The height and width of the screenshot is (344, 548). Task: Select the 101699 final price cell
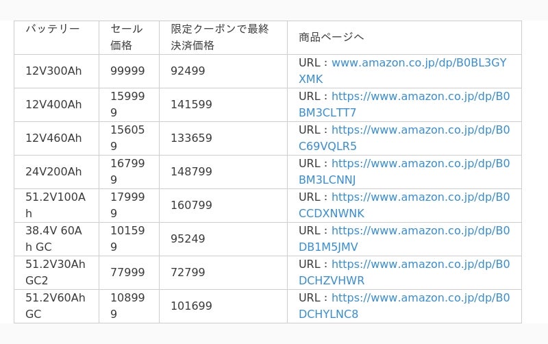point(191,306)
